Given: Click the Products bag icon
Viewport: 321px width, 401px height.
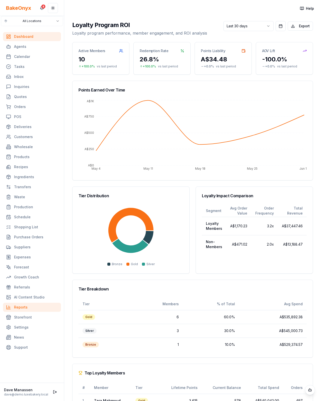Looking at the screenshot, I should pyautogui.click(x=9, y=157).
